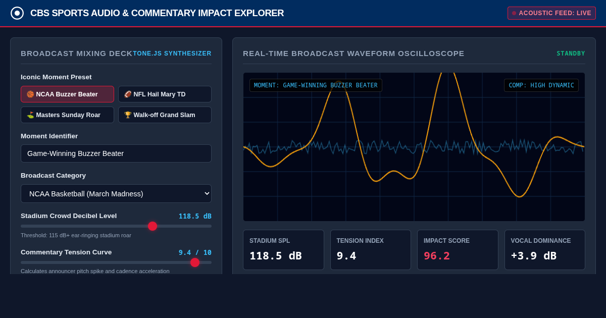Adjust the Commentary Tension Curve slider
The height and width of the screenshot is (318, 606).
click(116, 262)
